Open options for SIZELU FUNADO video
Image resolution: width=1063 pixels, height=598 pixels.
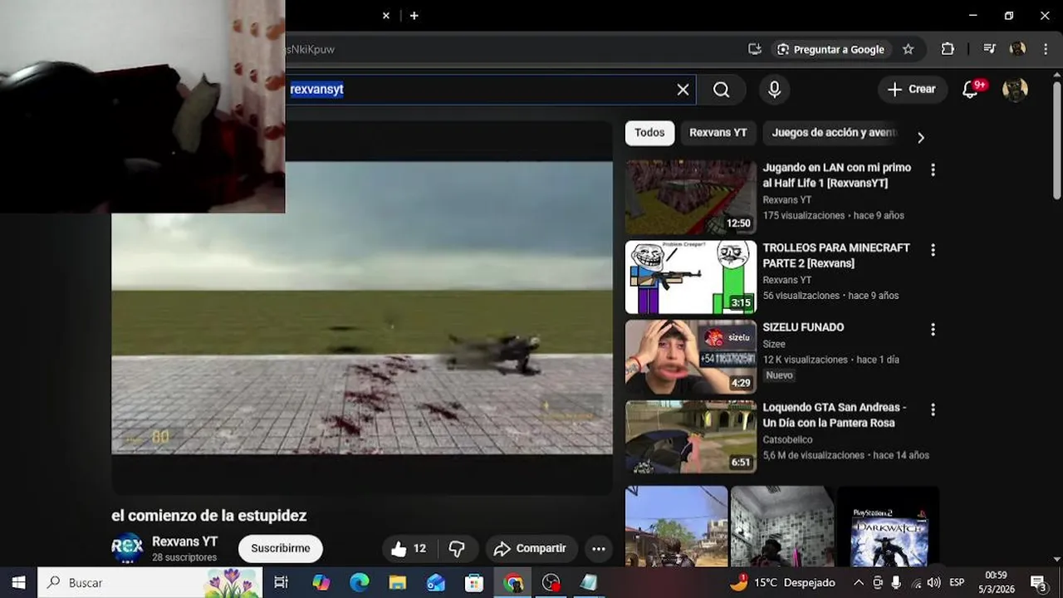point(933,330)
